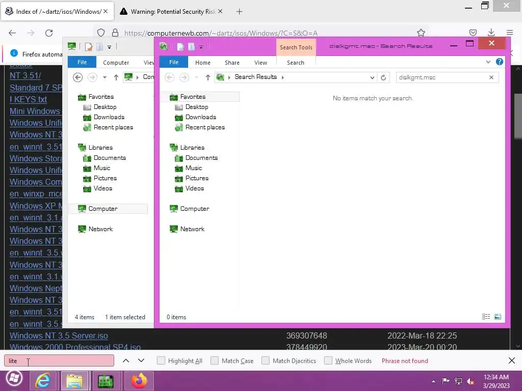
Task: Switch to details view icon in status bar
Action: [486, 317]
